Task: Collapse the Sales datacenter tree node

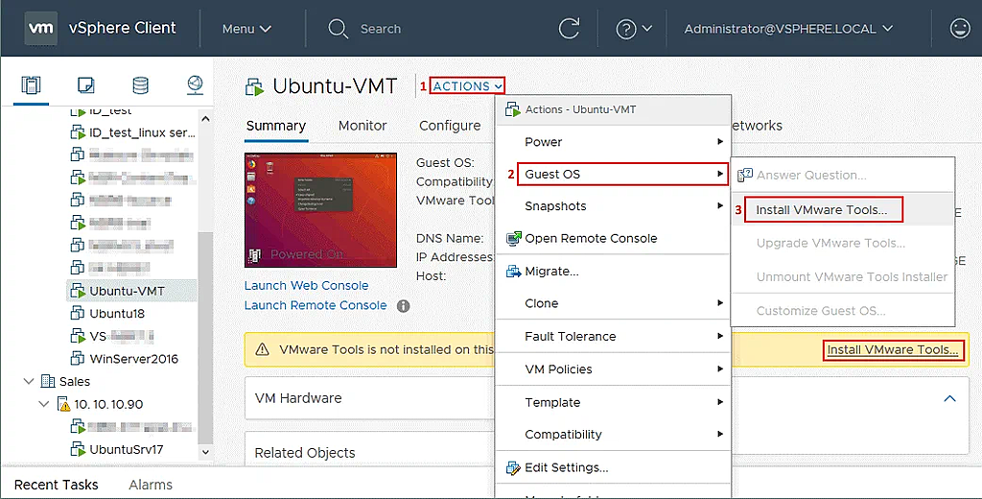Action: 28,381
